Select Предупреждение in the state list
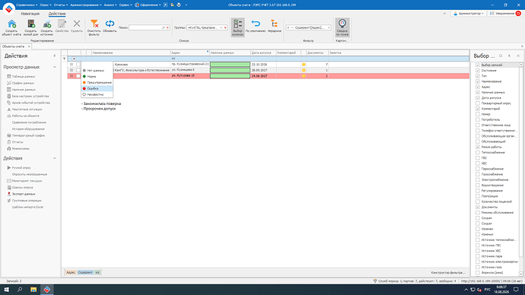This screenshot has width=525, height=295. coord(97,83)
